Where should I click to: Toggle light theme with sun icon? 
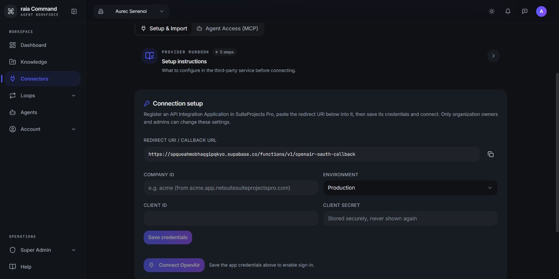[x=491, y=12]
